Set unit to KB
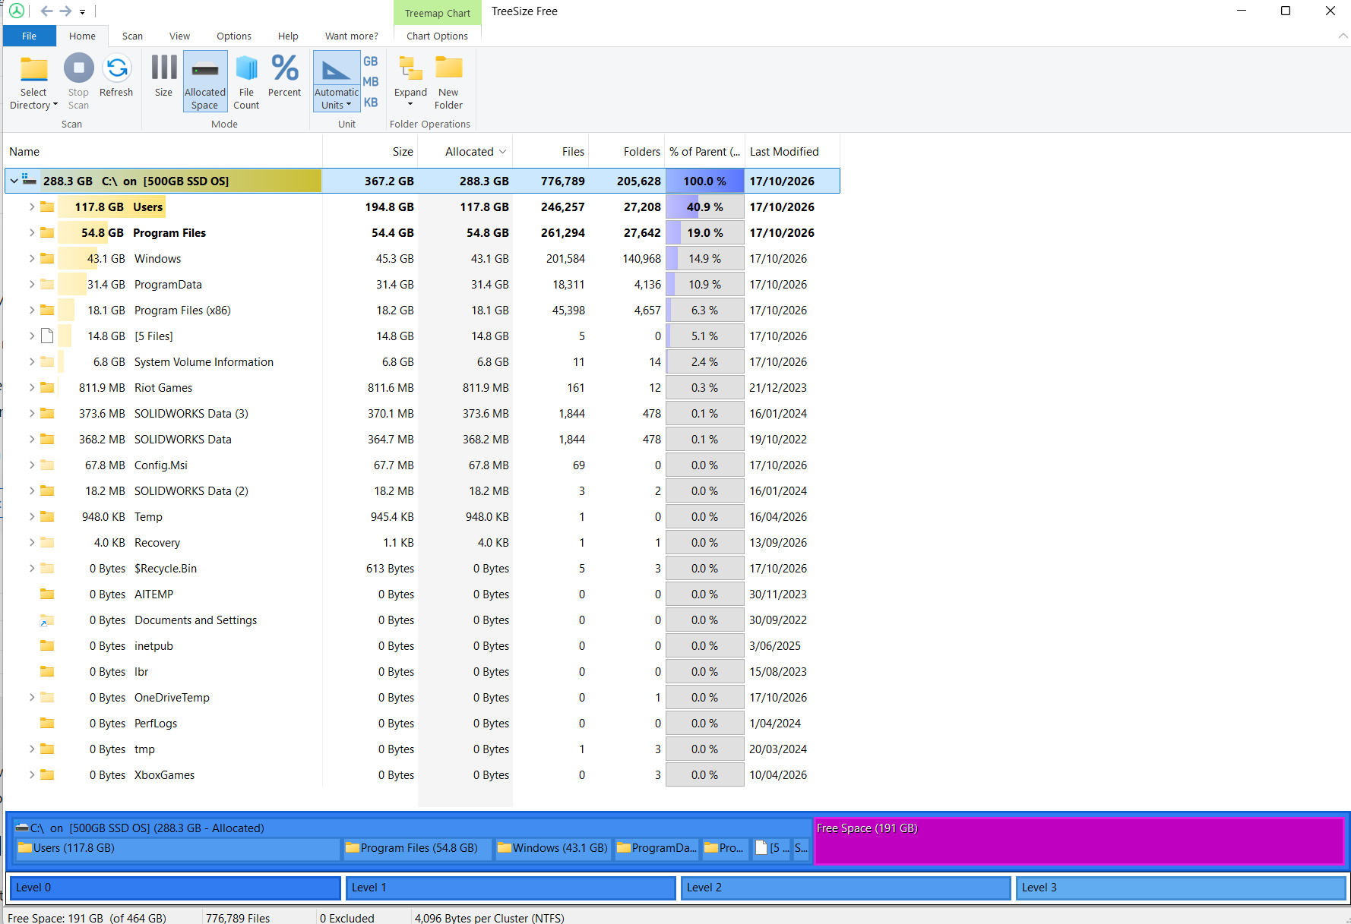The image size is (1351, 924). coord(371,102)
